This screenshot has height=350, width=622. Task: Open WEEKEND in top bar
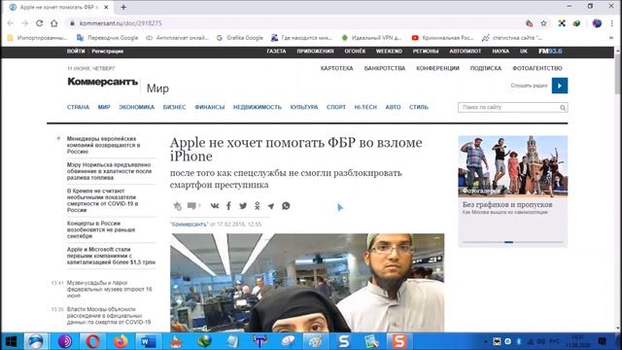[389, 52]
